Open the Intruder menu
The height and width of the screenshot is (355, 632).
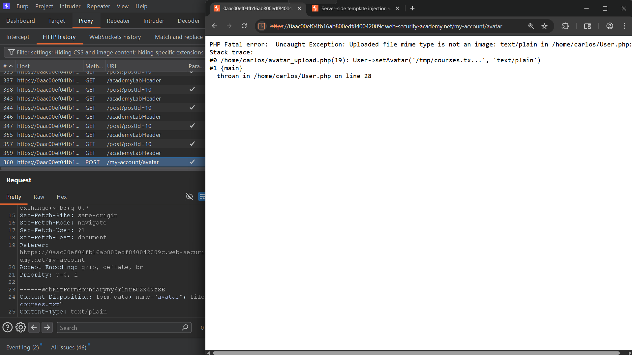(x=70, y=6)
